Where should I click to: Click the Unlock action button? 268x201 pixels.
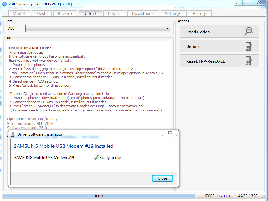tap(219, 46)
